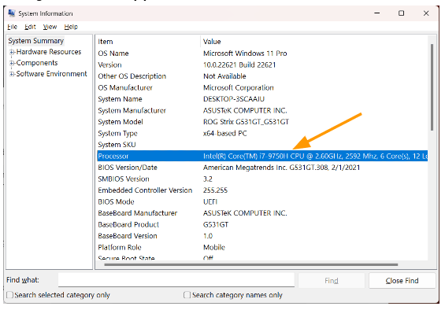Select the System Model row

point(262,122)
